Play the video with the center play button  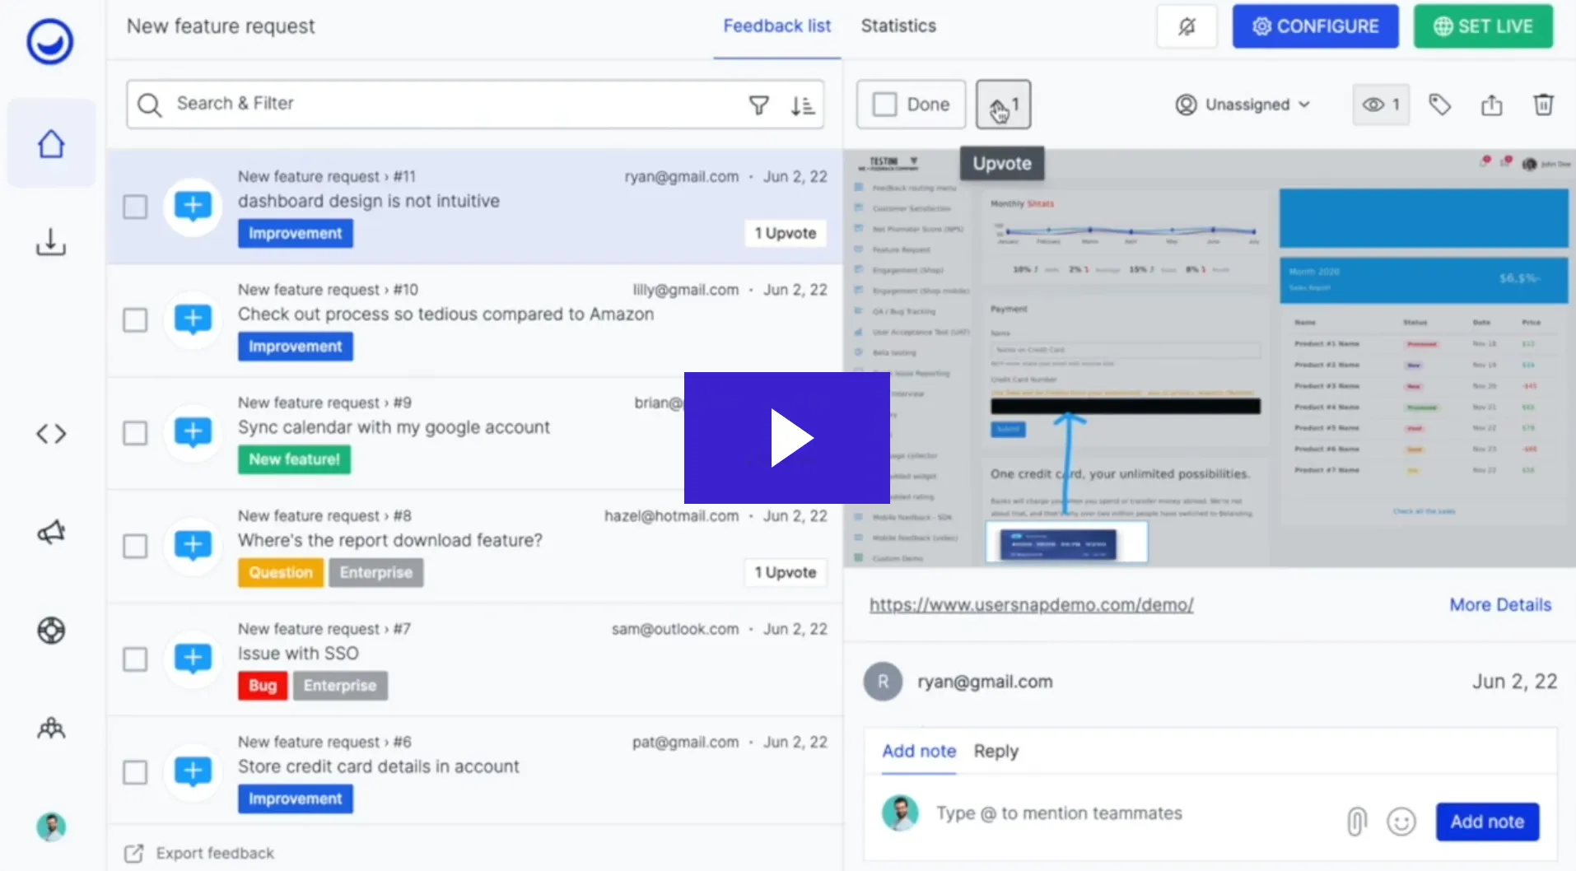point(787,438)
